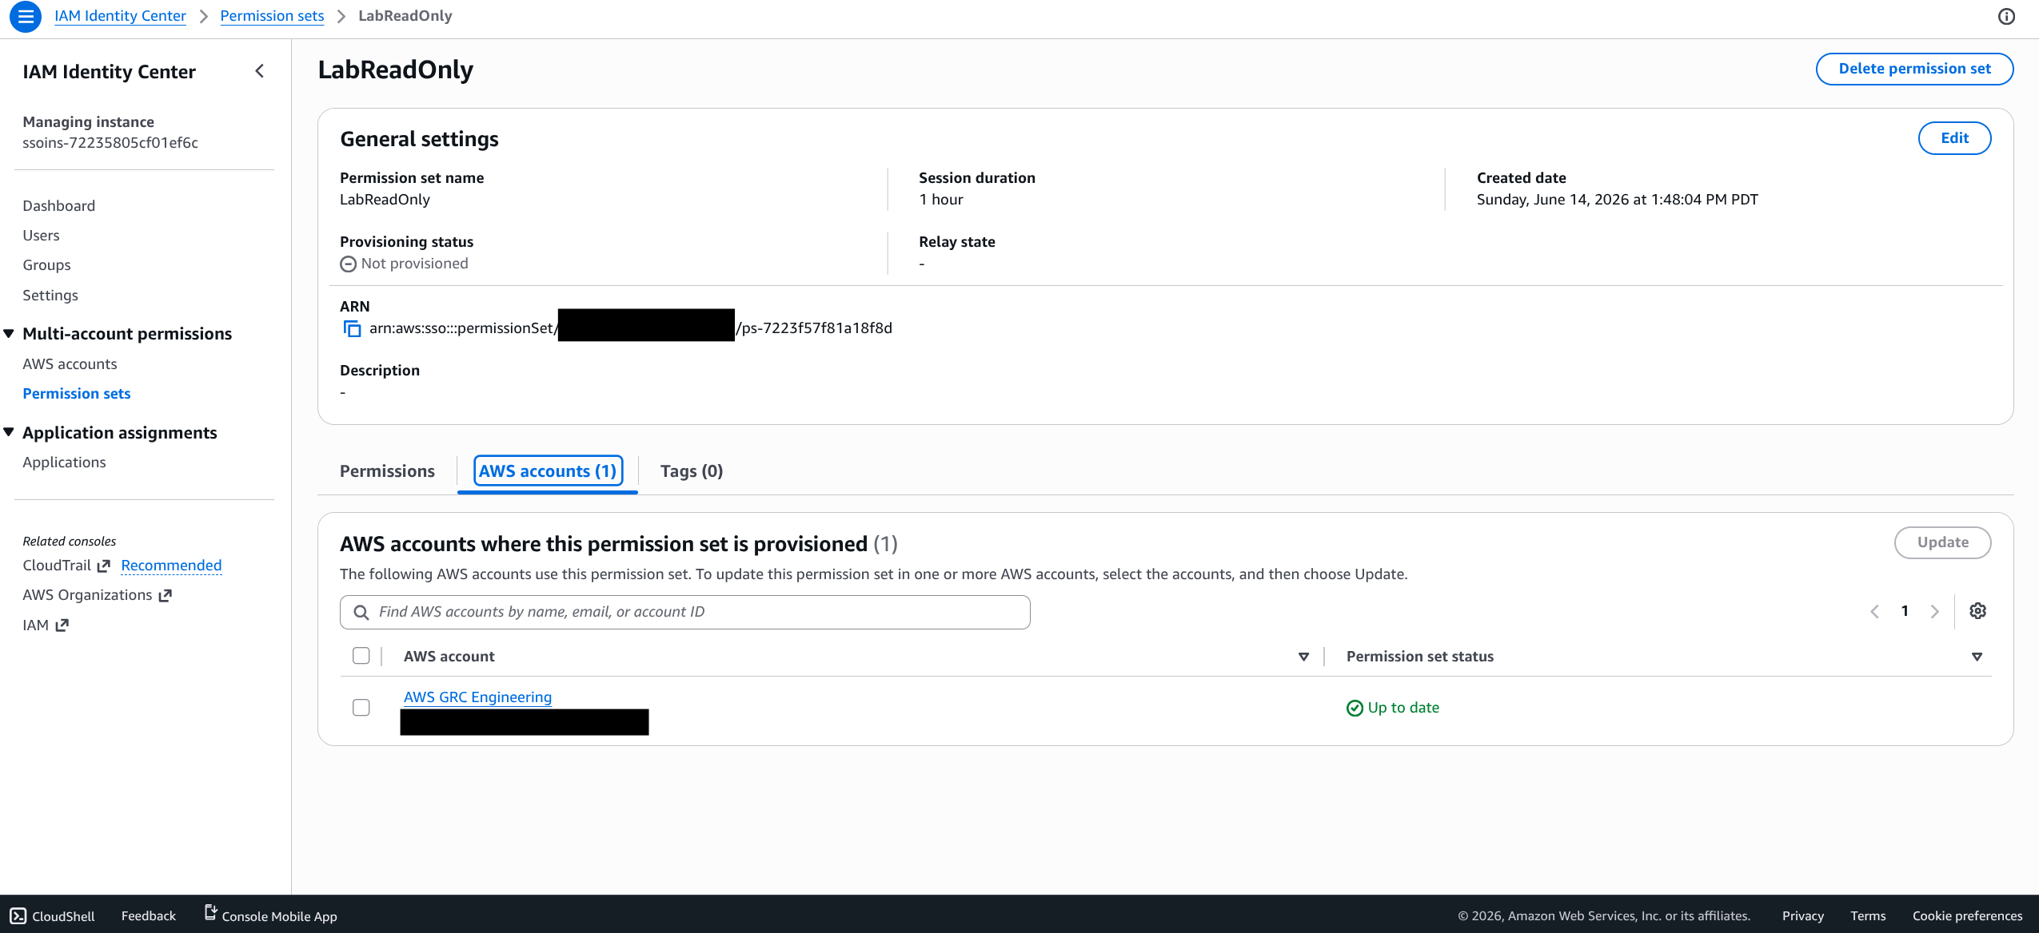Select all AWS accounts checkbox

tap(361, 656)
